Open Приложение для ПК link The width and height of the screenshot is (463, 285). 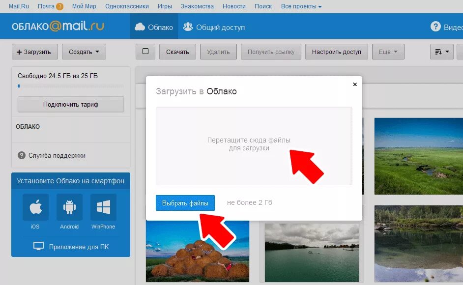point(79,247)
